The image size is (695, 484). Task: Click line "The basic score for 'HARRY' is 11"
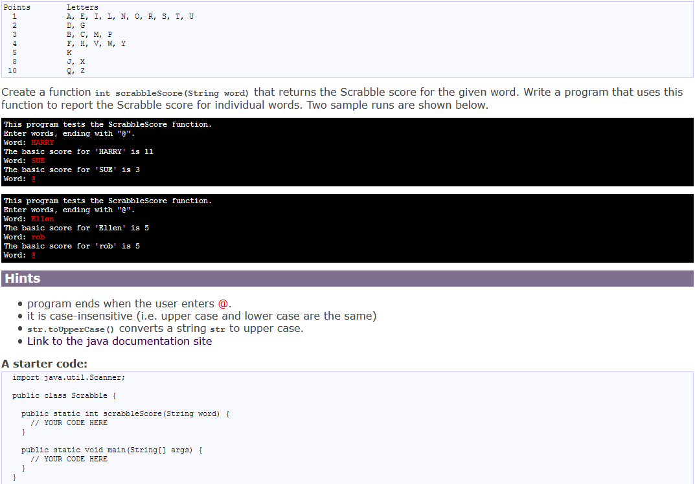78,151
